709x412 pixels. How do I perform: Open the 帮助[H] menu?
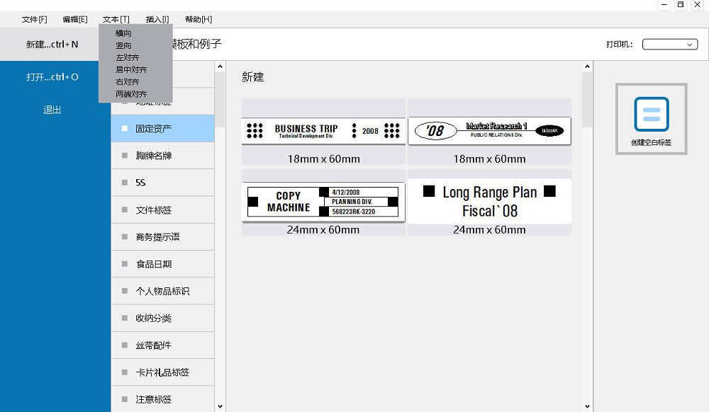198,19
